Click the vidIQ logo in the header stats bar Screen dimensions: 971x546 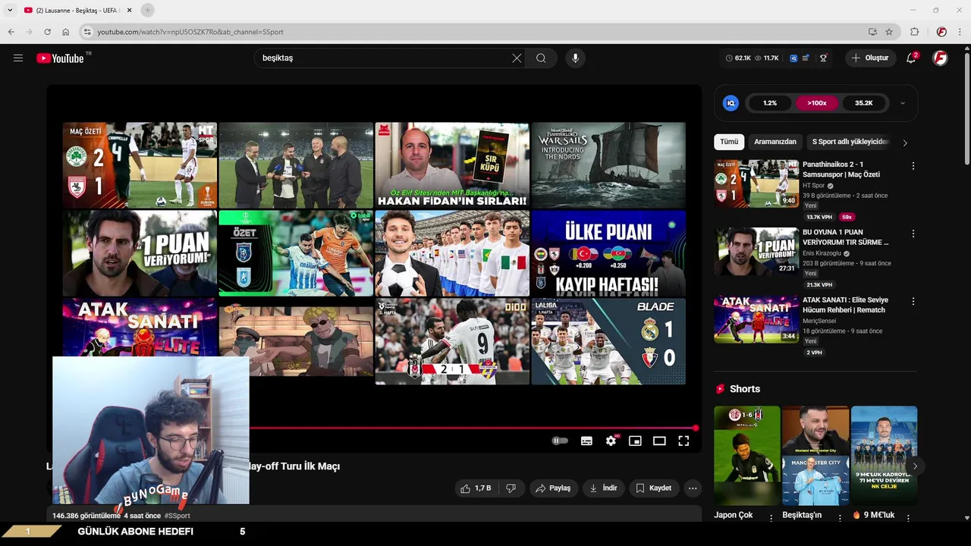tap(793, 58)
